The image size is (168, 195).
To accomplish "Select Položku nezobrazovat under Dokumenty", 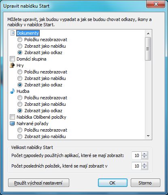I will [20, 40].
